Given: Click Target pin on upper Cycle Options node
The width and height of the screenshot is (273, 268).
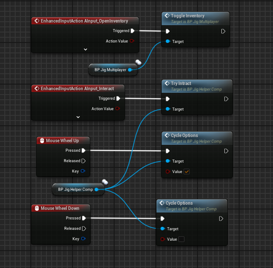Looking at the screenshot, I should 168,161.
